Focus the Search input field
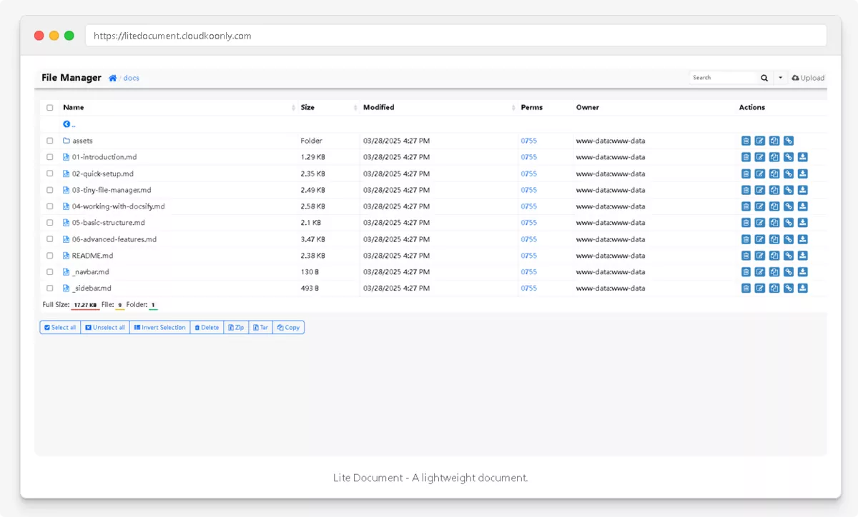The image size is (858, 517). tap(723, 78)
